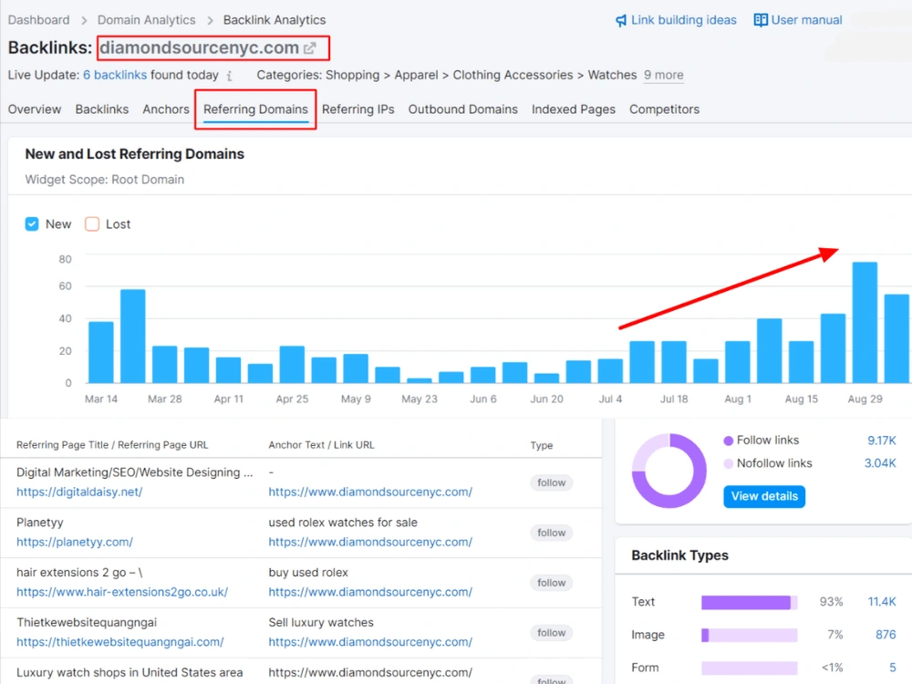Open the hair-extensions2go.co.uk link

coord(122,592)
